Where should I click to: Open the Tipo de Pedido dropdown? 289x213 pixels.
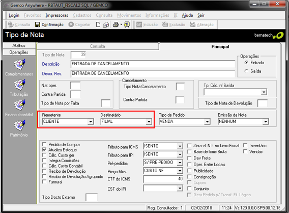(207, 122)
